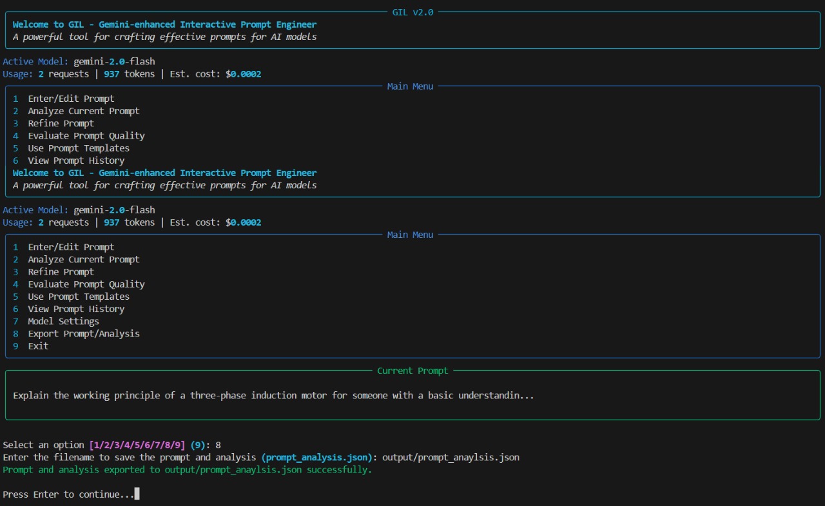Click the green "exported ... successfully" message
This screenshot has width=825, height=506.
pyautogui.click(x=188, y=469)
